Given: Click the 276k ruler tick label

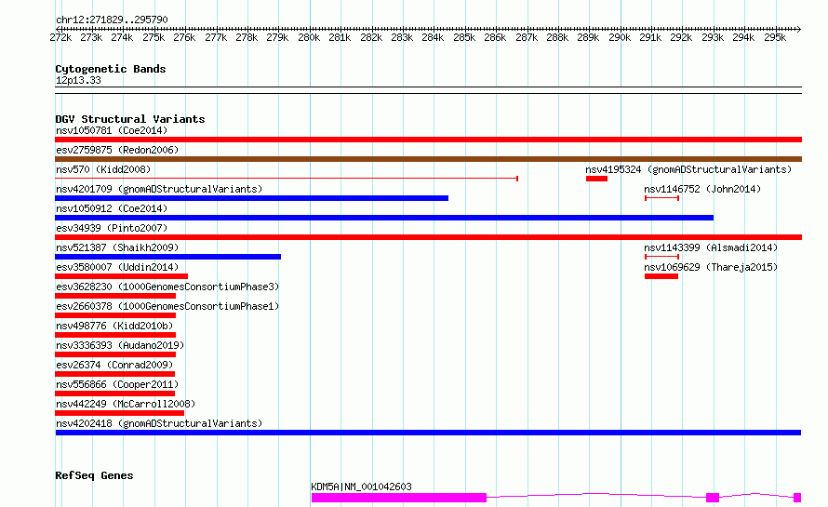Looking at the screenshot, I should coord(184,37).
